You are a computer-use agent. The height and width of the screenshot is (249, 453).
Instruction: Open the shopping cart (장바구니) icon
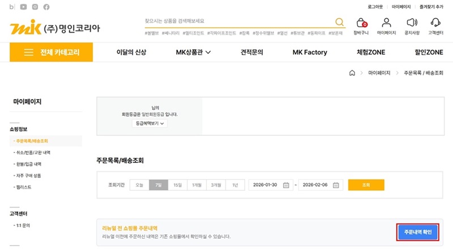pos(361,23)
